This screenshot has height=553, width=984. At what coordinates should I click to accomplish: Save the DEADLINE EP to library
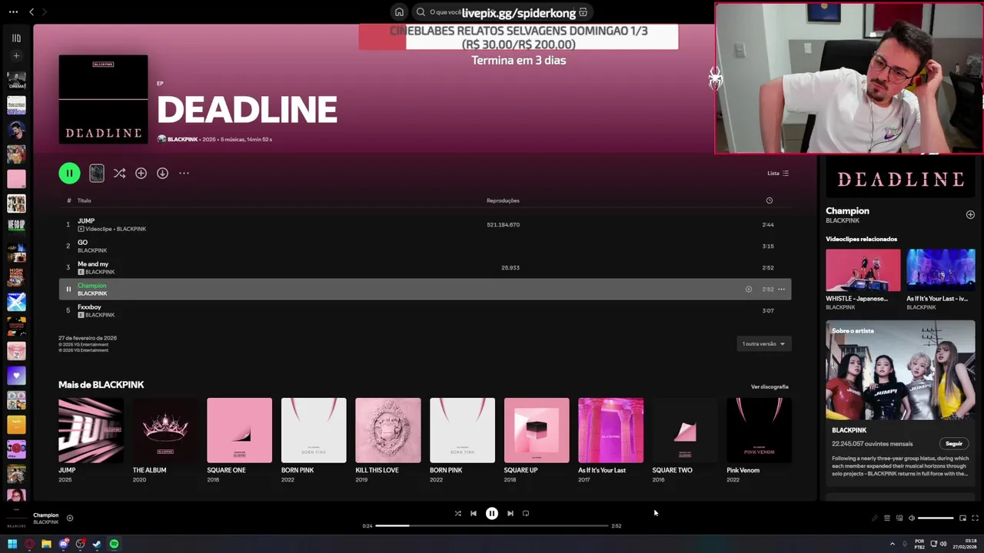pyautogui.click(x=141, y=174)
